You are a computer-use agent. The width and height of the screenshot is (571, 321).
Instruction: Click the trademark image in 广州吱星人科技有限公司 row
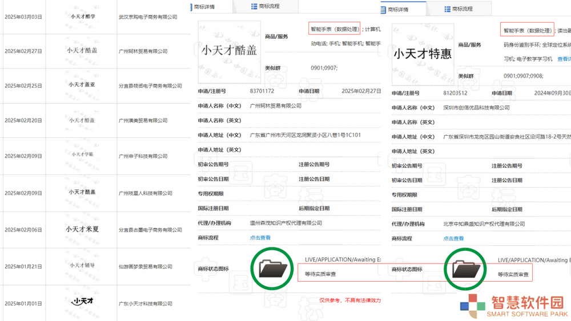[82, 192]
